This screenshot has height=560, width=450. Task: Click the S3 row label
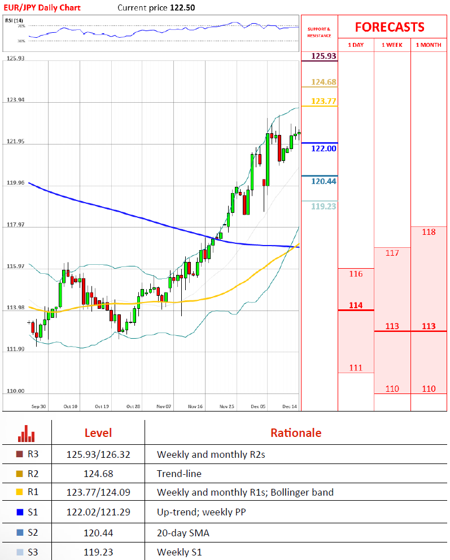pos(33,552)
